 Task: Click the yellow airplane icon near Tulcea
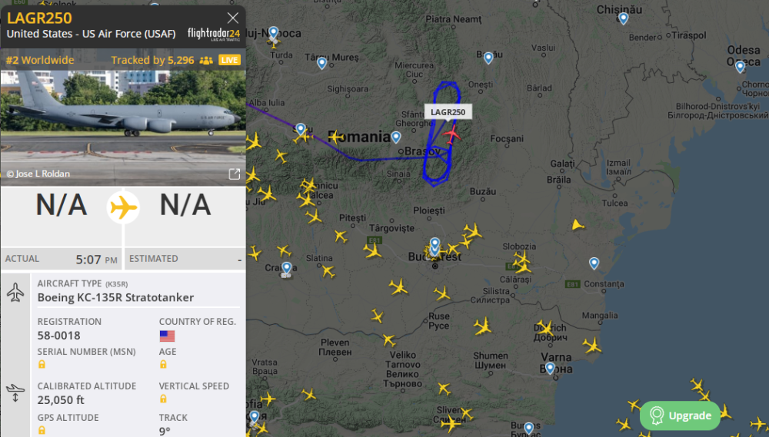578,225
